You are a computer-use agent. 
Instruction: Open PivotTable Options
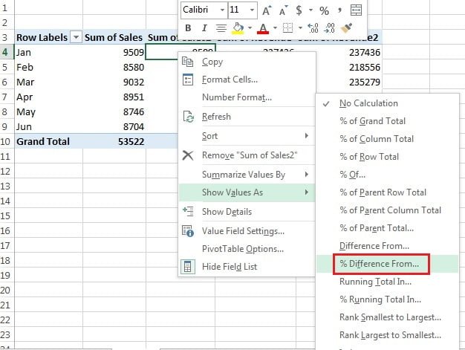(247, 248)
